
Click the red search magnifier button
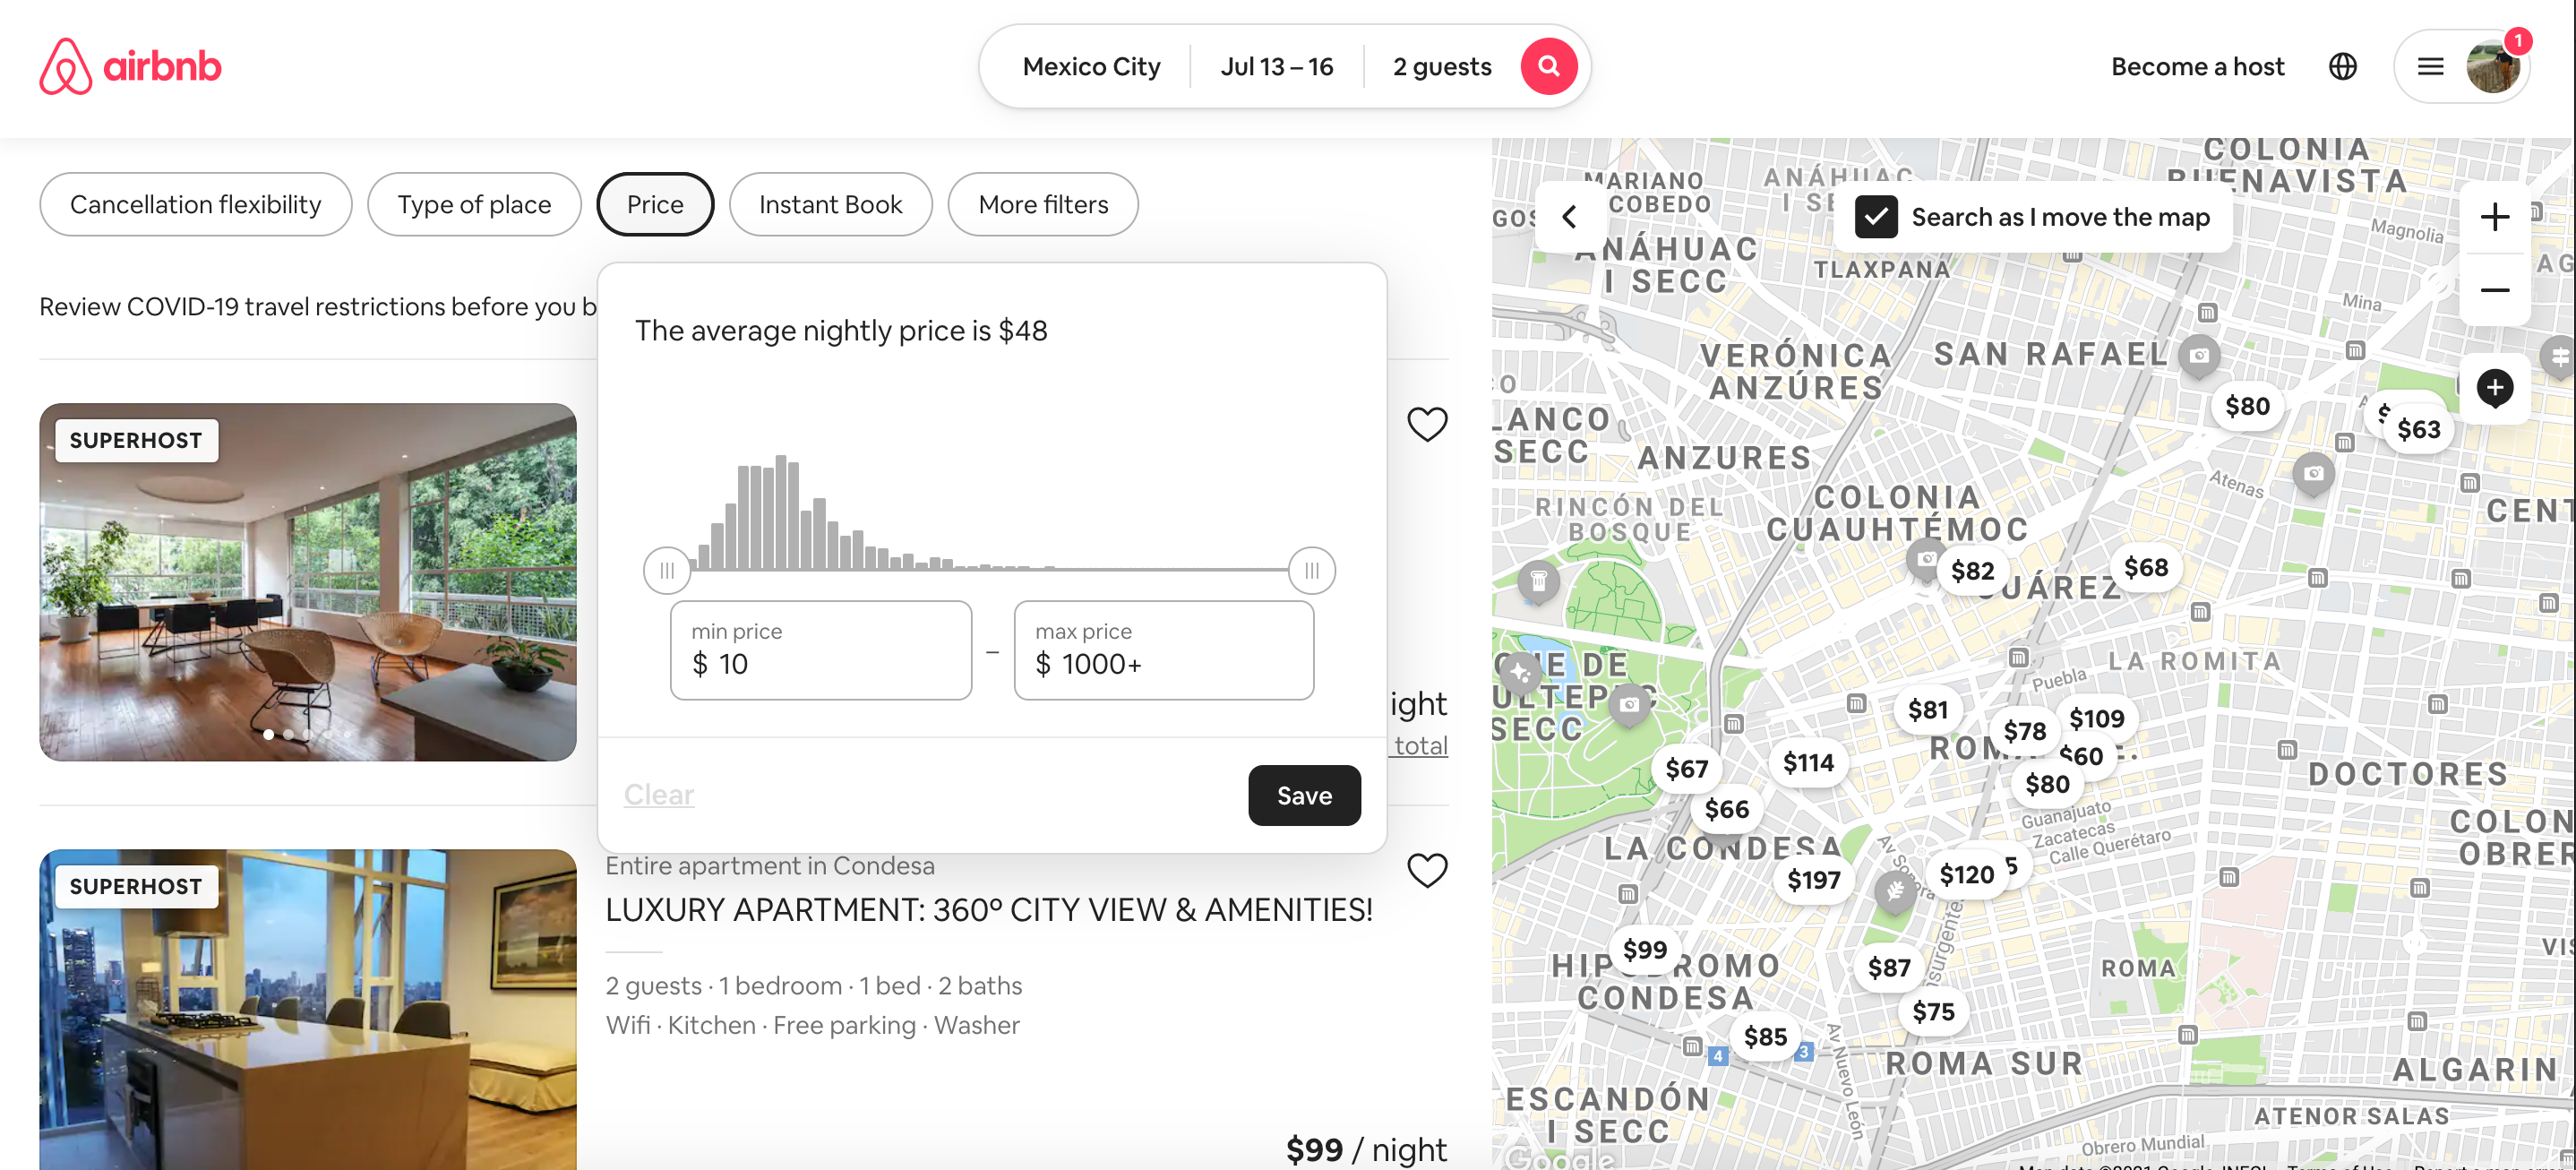tap(1548, 67)
